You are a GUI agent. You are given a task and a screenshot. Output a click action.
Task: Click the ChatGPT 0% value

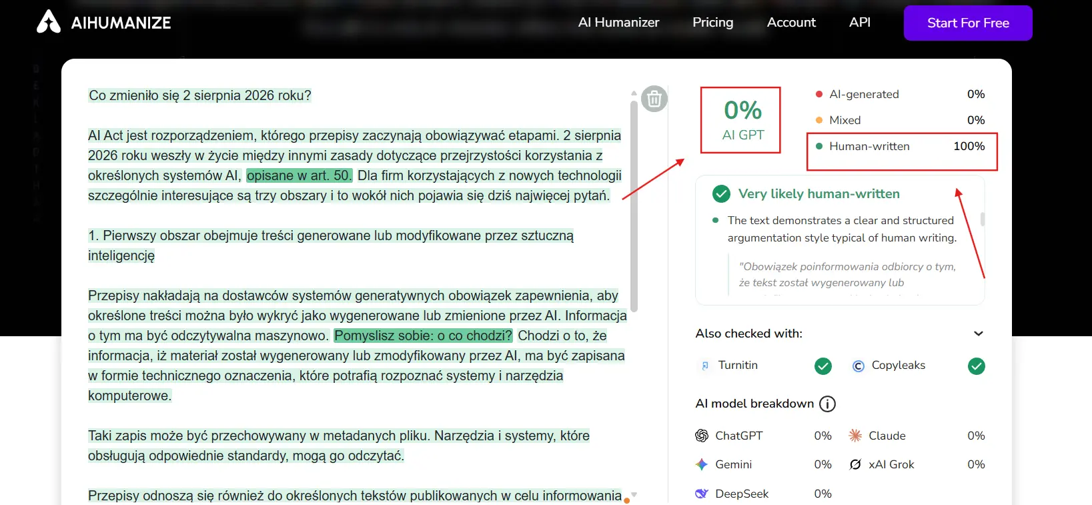click(823, 436)
